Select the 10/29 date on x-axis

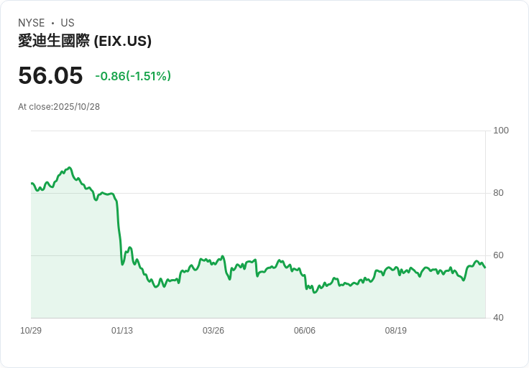point(31,331)
